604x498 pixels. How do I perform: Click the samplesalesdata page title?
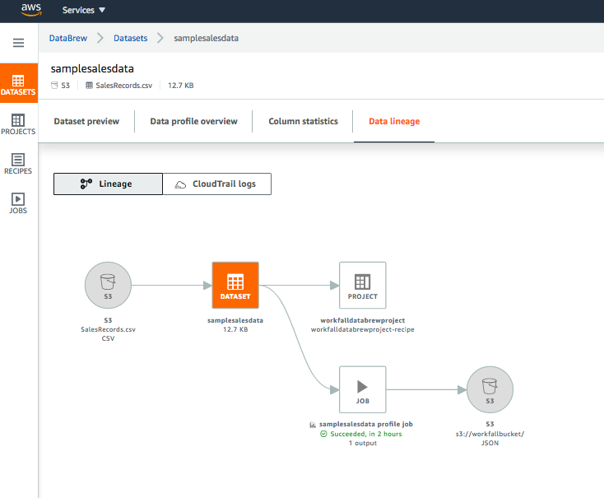tap(92, 68)
